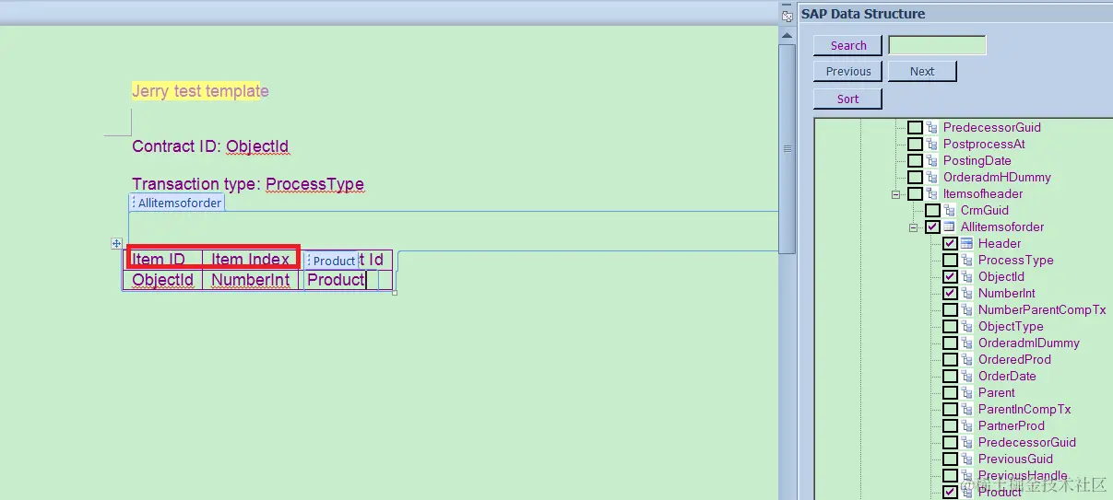Select the NumberParentCompTx tree label
The image size is (1113, 500).
pos(1042,309)
